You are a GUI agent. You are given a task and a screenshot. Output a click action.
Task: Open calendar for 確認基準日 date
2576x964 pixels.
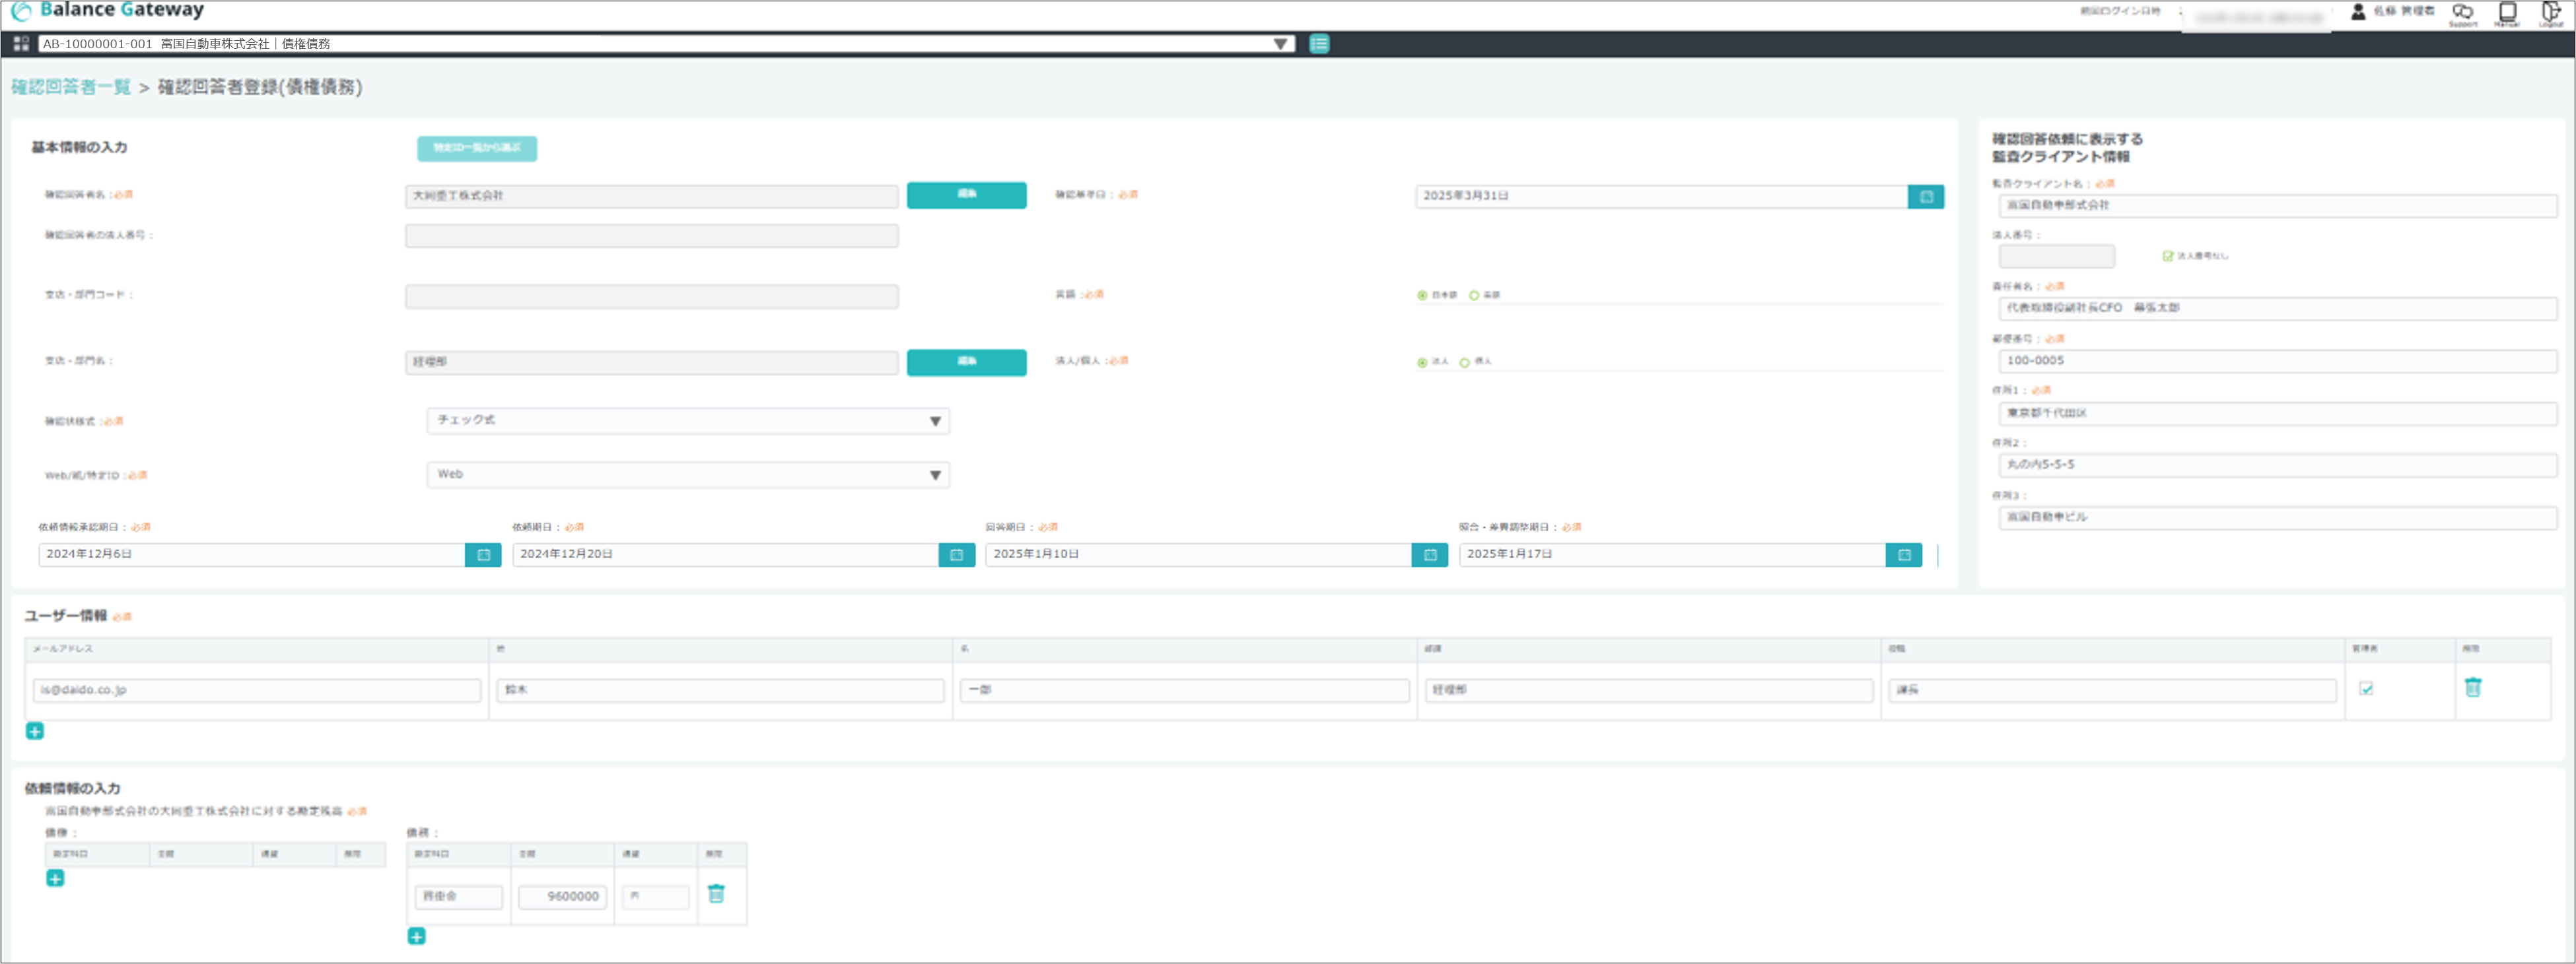[1926, 197]
